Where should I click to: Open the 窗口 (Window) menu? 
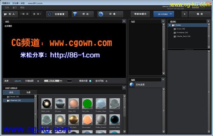tap(15, 8)
